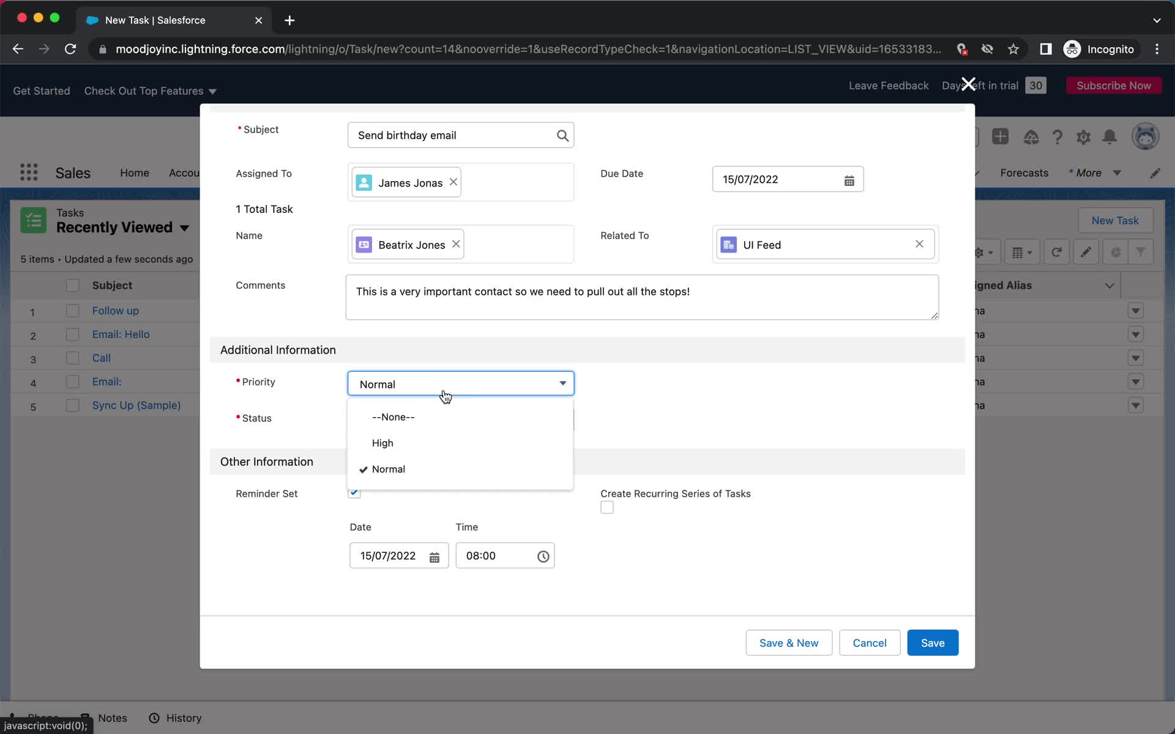Open row actions menu for Follow up
Screen dimensions: 1175x734
[x=1136, y=311]
